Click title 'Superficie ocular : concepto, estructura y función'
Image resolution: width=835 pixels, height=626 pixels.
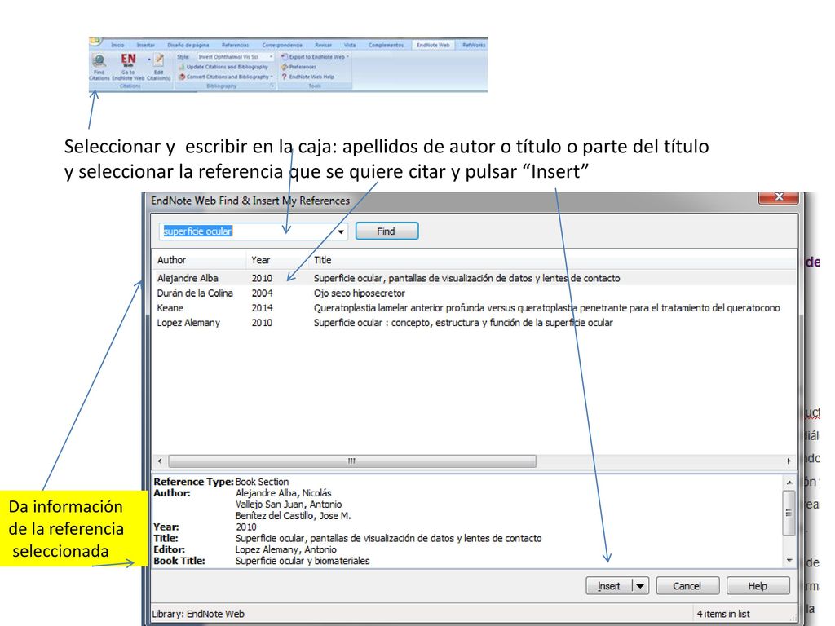click(x=463, y=323)
